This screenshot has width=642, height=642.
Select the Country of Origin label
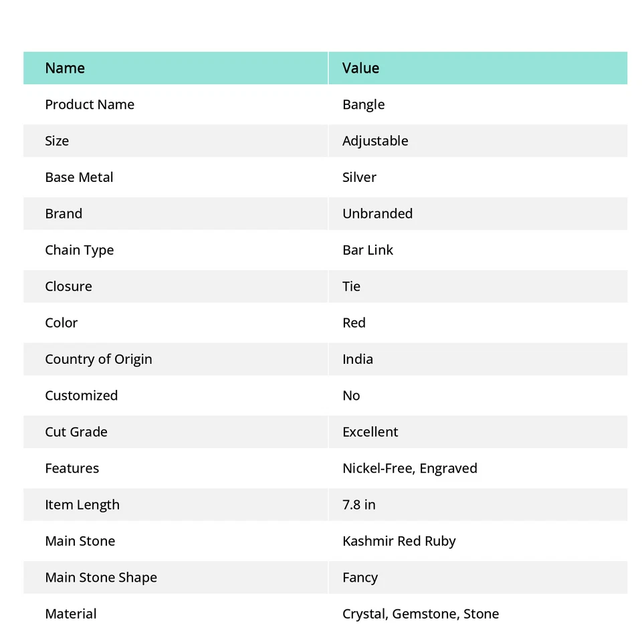click(x=98, y=359)
